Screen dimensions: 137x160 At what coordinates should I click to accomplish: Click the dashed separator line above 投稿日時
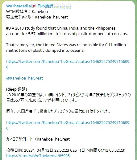coord(11,145)
